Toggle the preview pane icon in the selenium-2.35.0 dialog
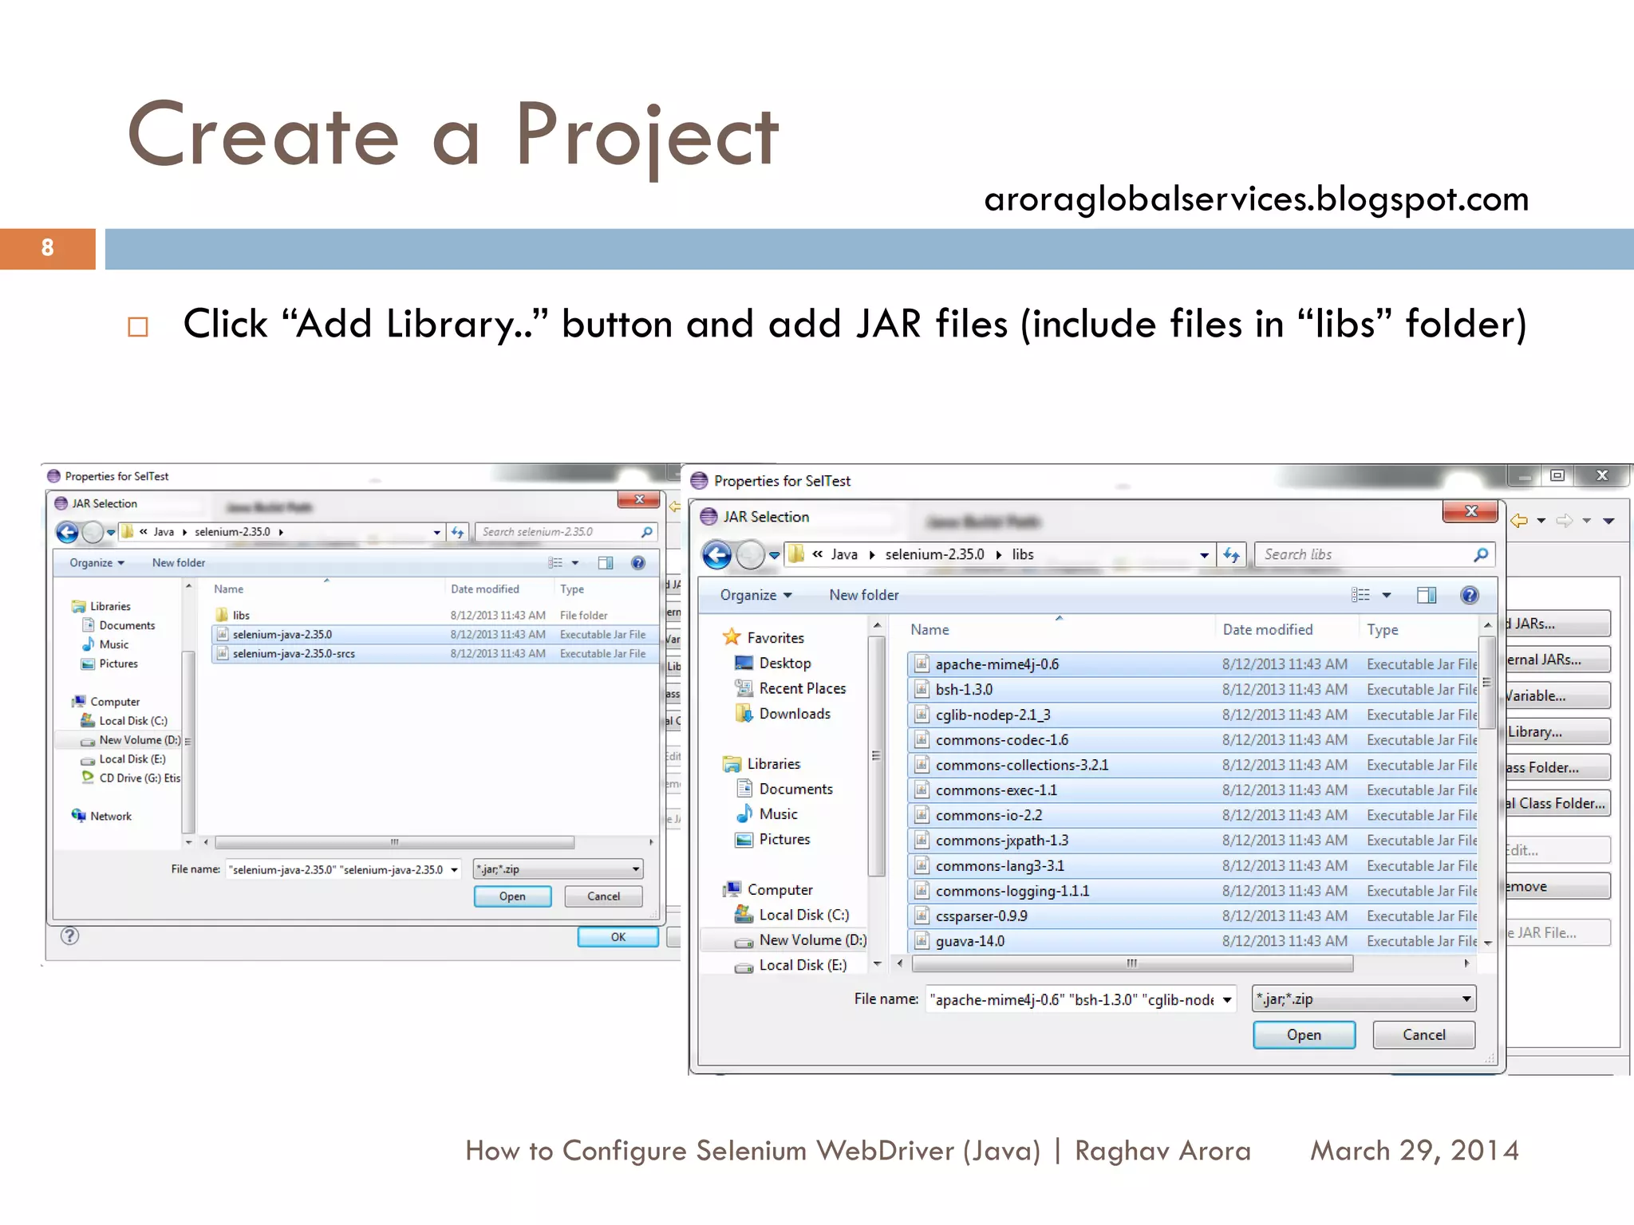 (606, 563)
